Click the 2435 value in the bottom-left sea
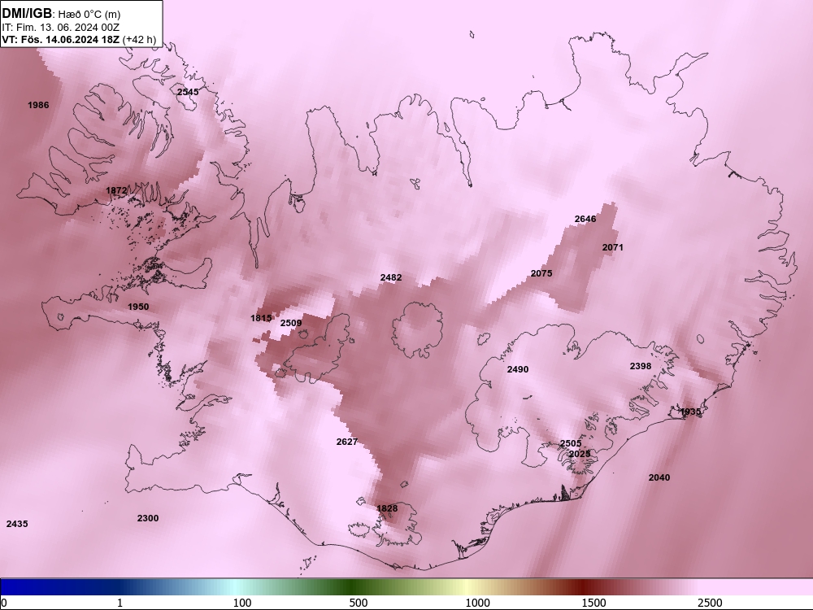Image resolution: width=813 pixels, height=610 pixels. 17,524
